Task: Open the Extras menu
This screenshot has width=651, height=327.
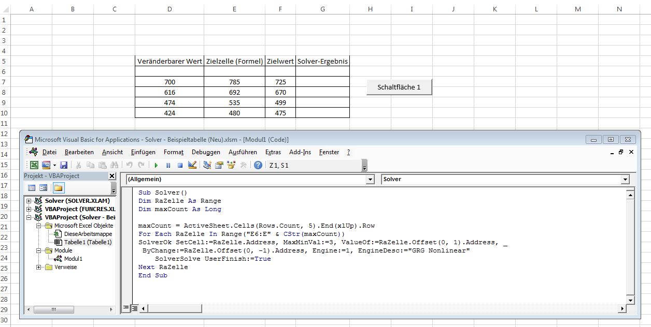Action: pos(273,152)
